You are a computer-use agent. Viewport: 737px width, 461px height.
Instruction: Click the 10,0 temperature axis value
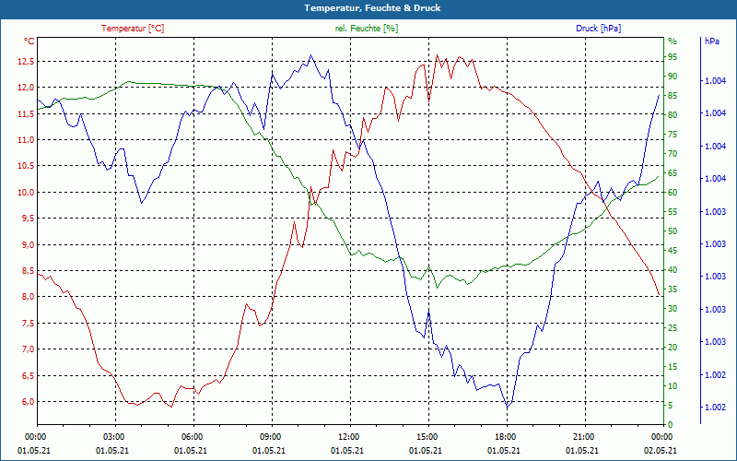[26, 192]
